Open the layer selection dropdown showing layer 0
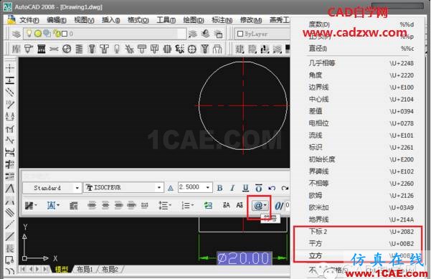 click(x=105, y=34)
